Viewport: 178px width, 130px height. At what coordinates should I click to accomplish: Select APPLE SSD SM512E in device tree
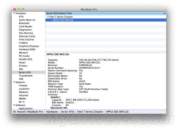click(63, 20)
